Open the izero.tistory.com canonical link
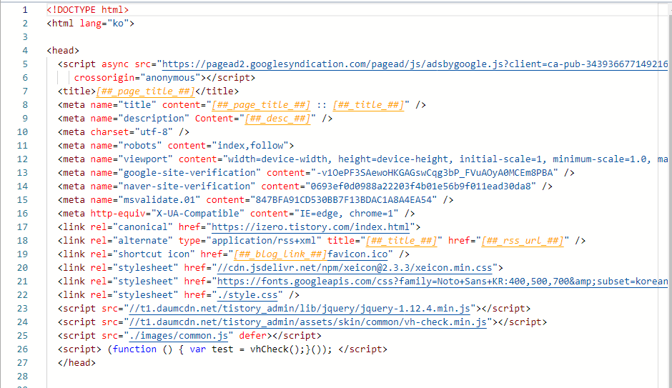 pos(311,227)
